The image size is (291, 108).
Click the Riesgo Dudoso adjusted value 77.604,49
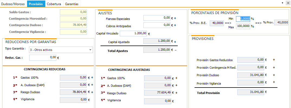[158, 93]
